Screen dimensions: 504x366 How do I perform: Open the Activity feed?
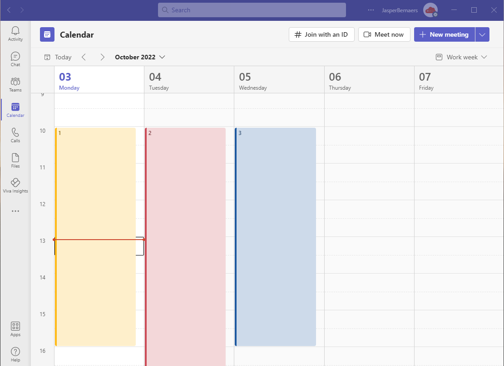(x=15, y=34)
